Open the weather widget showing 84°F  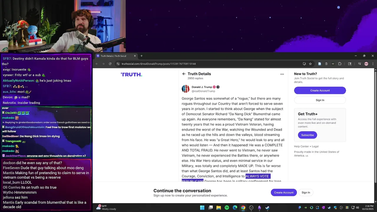point(106,207)
